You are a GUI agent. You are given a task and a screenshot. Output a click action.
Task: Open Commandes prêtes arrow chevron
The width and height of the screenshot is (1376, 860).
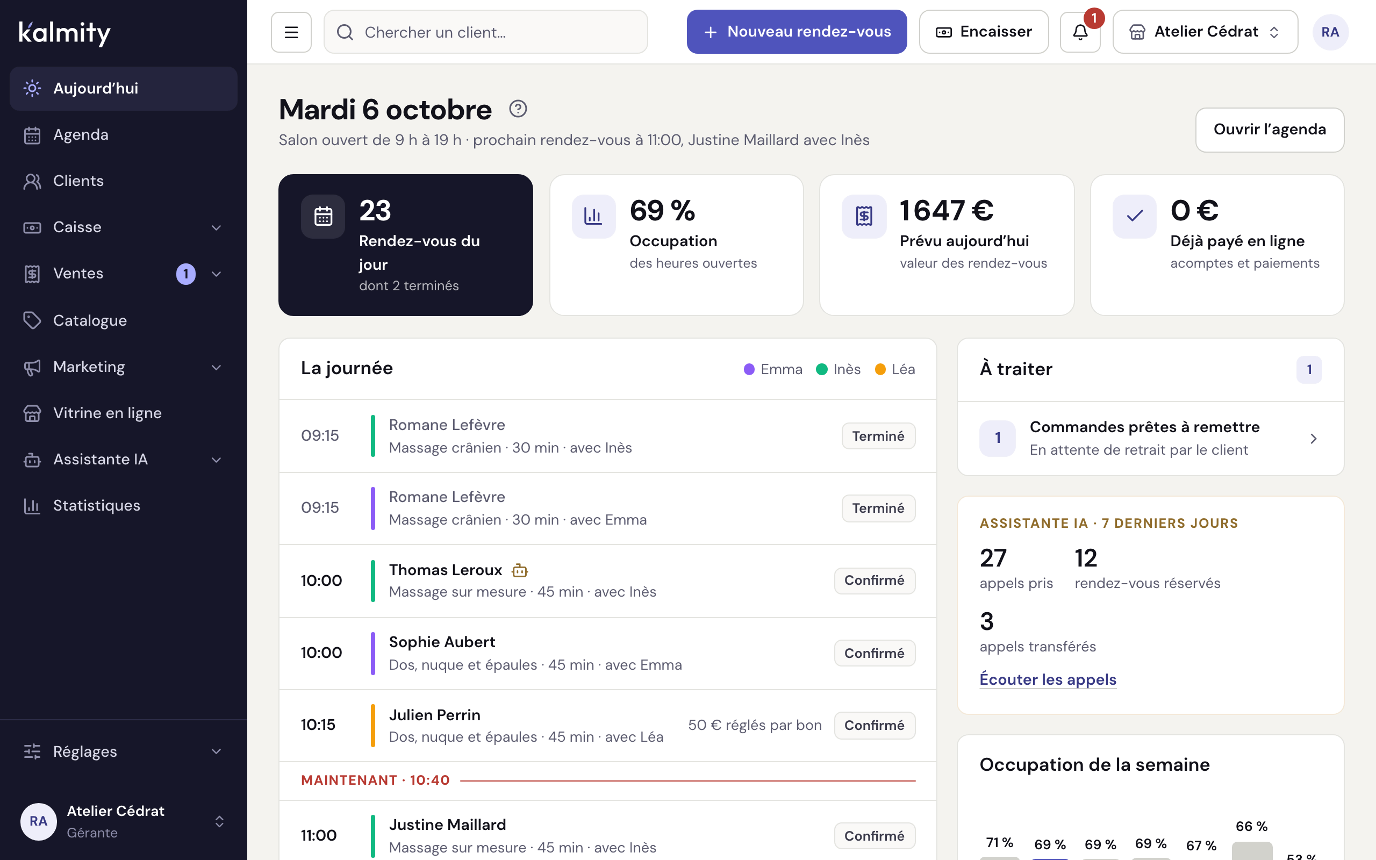1313,439
